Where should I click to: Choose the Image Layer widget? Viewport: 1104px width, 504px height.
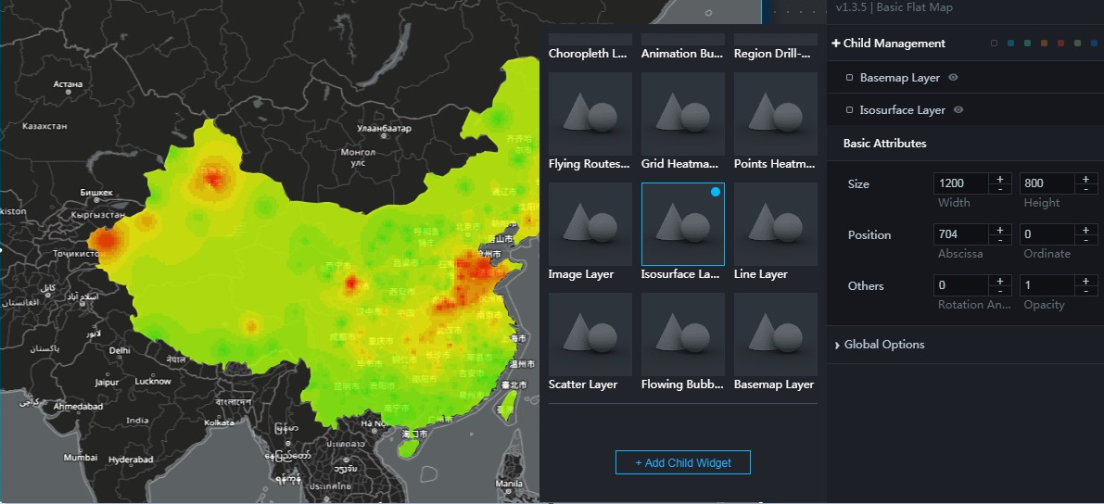(x=590, y=224)
